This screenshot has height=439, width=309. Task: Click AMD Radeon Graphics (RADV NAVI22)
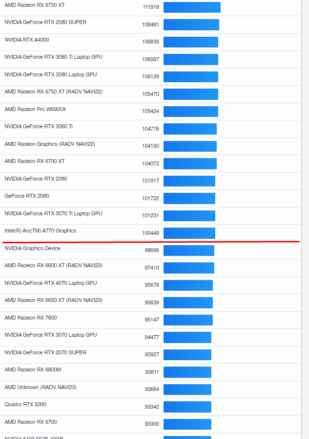[50, 144]
